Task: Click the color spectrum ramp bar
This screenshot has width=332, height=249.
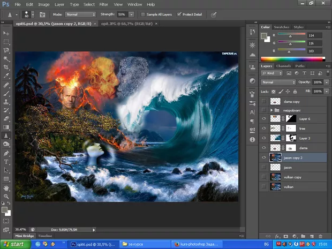Action: 292,59
